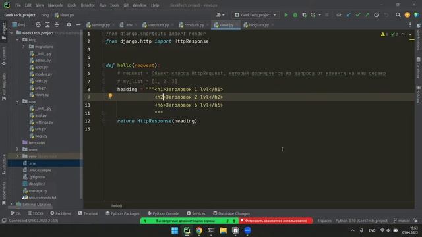The image size is (422, 237).
Task: Click the Git commit checkmark icon
Action: [x=358, y=15]
